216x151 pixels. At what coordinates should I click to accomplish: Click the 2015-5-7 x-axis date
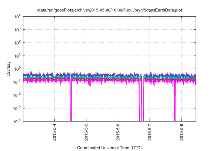(x=150, y=132)
